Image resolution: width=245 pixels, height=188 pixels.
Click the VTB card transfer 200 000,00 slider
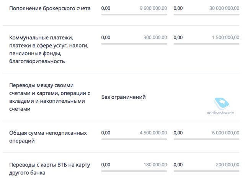pos(206,172)
